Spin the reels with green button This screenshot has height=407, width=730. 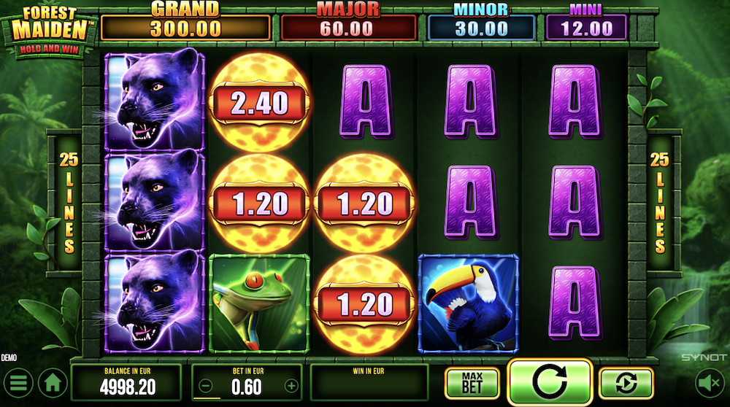pyautogui.click(x=550, y=382)
